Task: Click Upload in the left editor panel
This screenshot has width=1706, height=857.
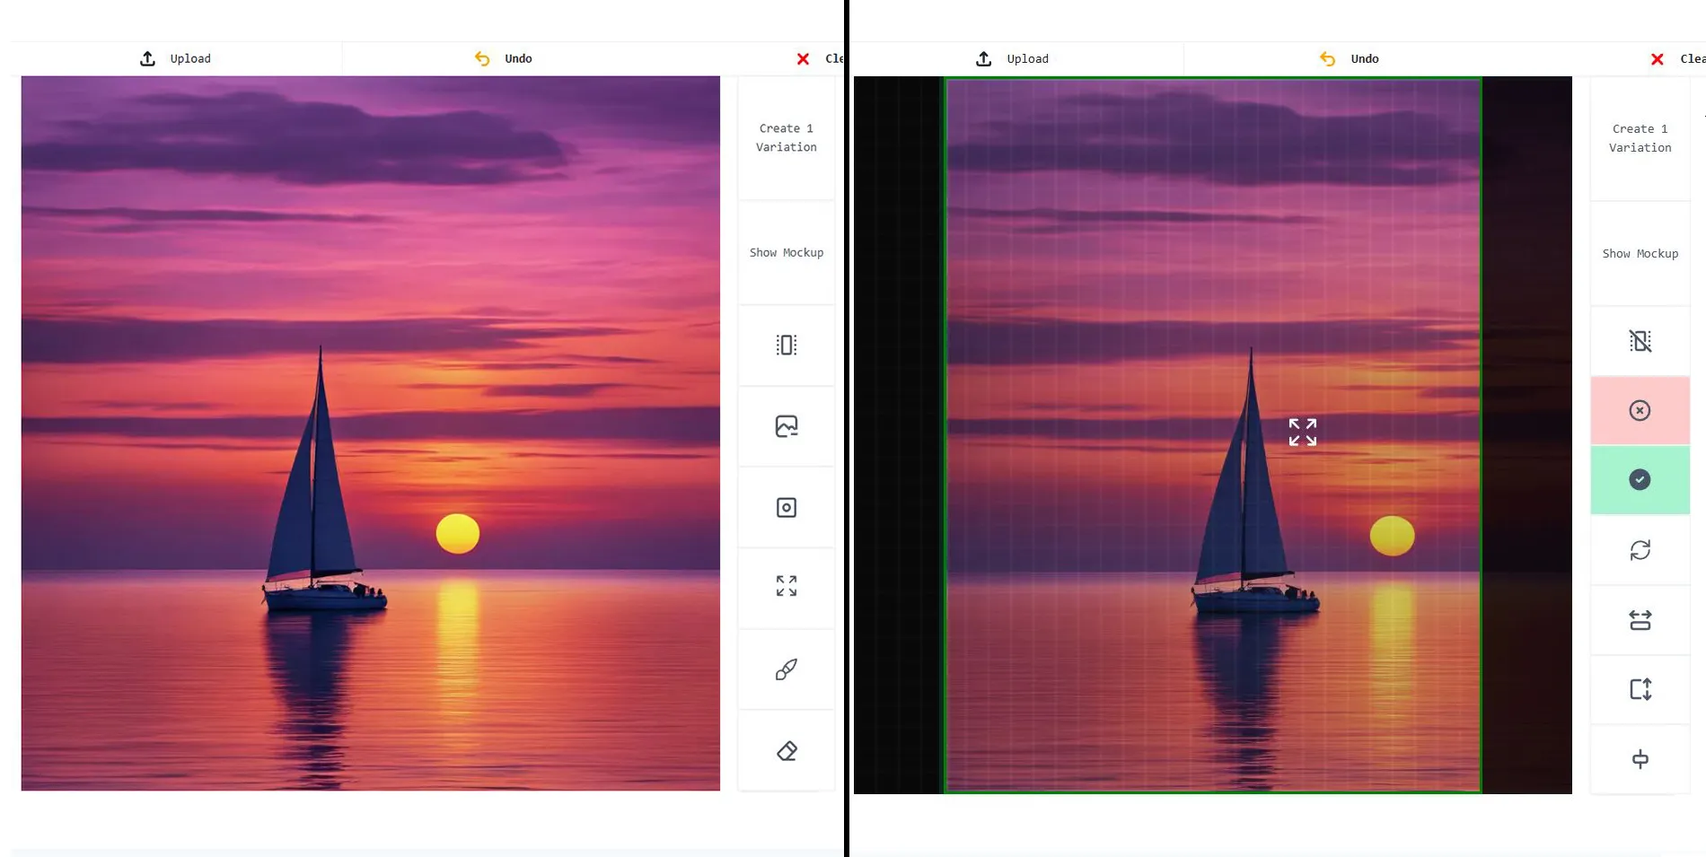Action: pos(176,58)
